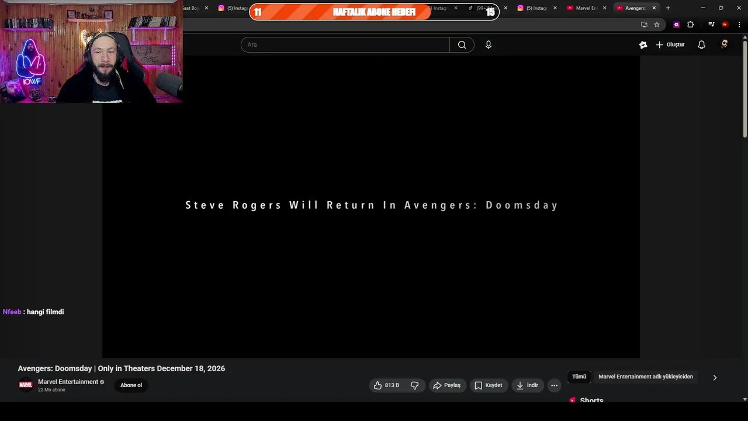Open the Marvel Entertainment channel link
The width and height of the screenshot is (748, 421).
point(68,382)
